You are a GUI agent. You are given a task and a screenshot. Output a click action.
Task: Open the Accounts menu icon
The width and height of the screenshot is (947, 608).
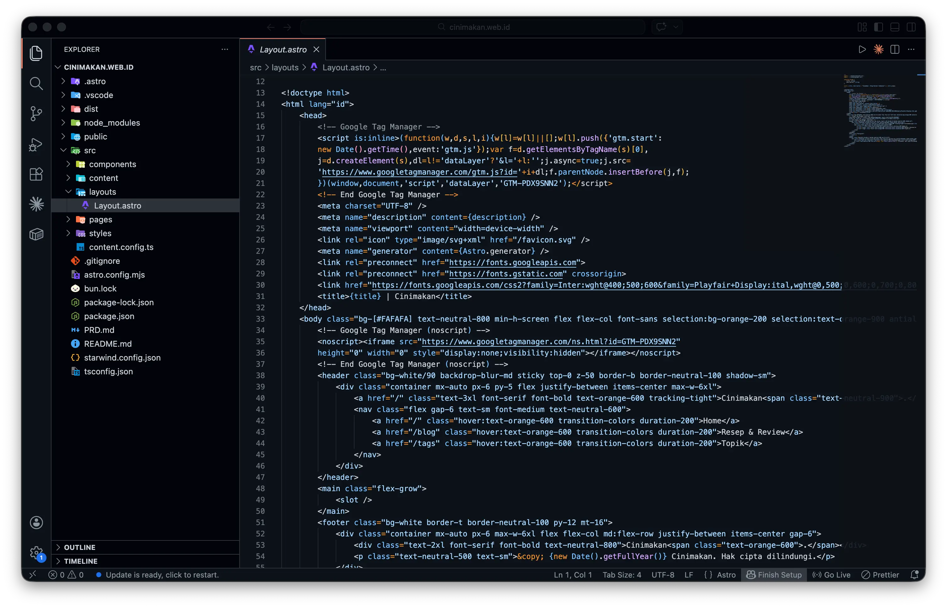point(36,522)
